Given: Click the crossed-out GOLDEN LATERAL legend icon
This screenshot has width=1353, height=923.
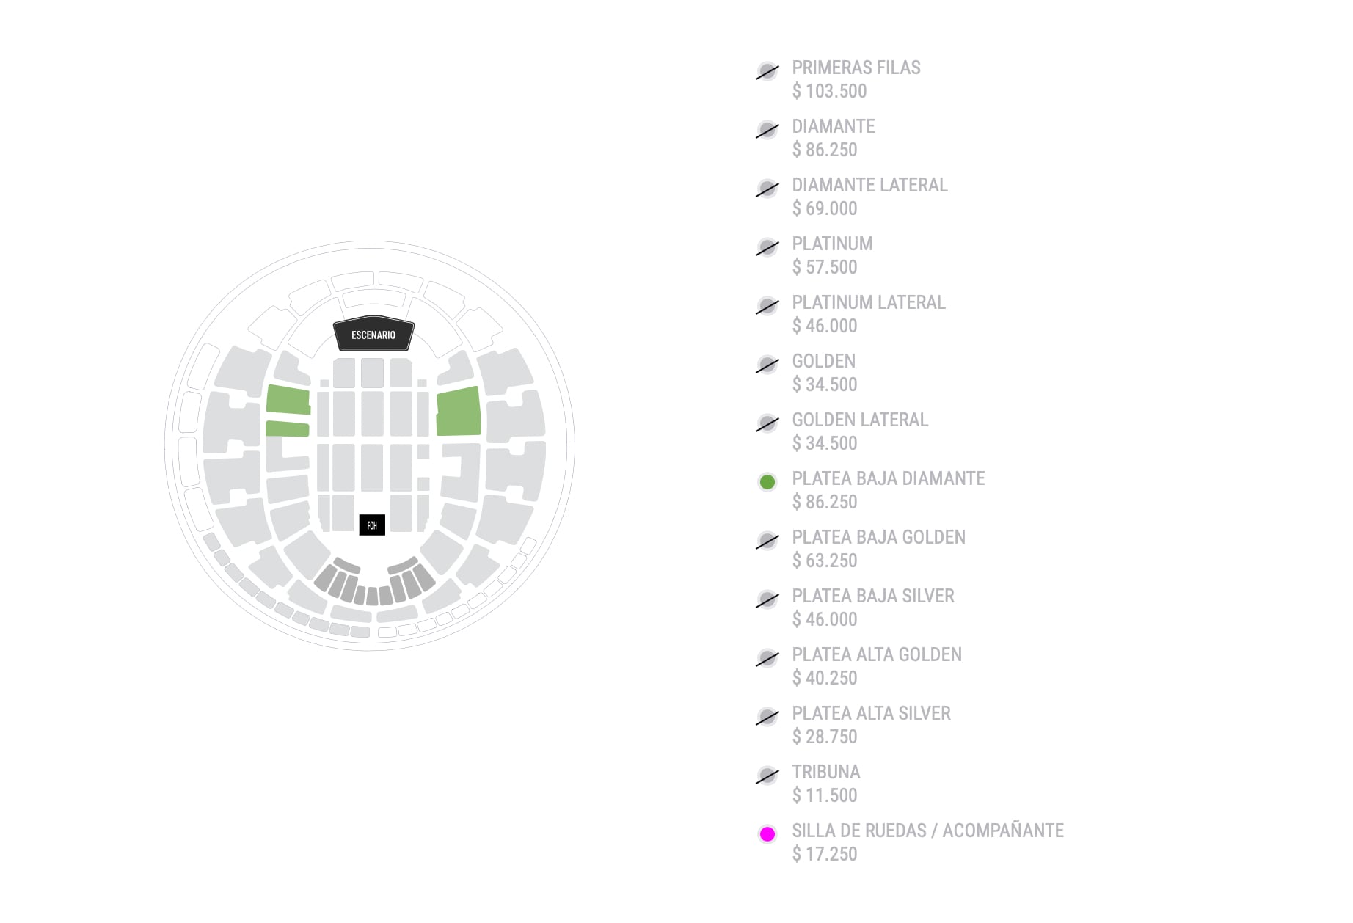Looking at the screenshot, I should coord(767,424).
